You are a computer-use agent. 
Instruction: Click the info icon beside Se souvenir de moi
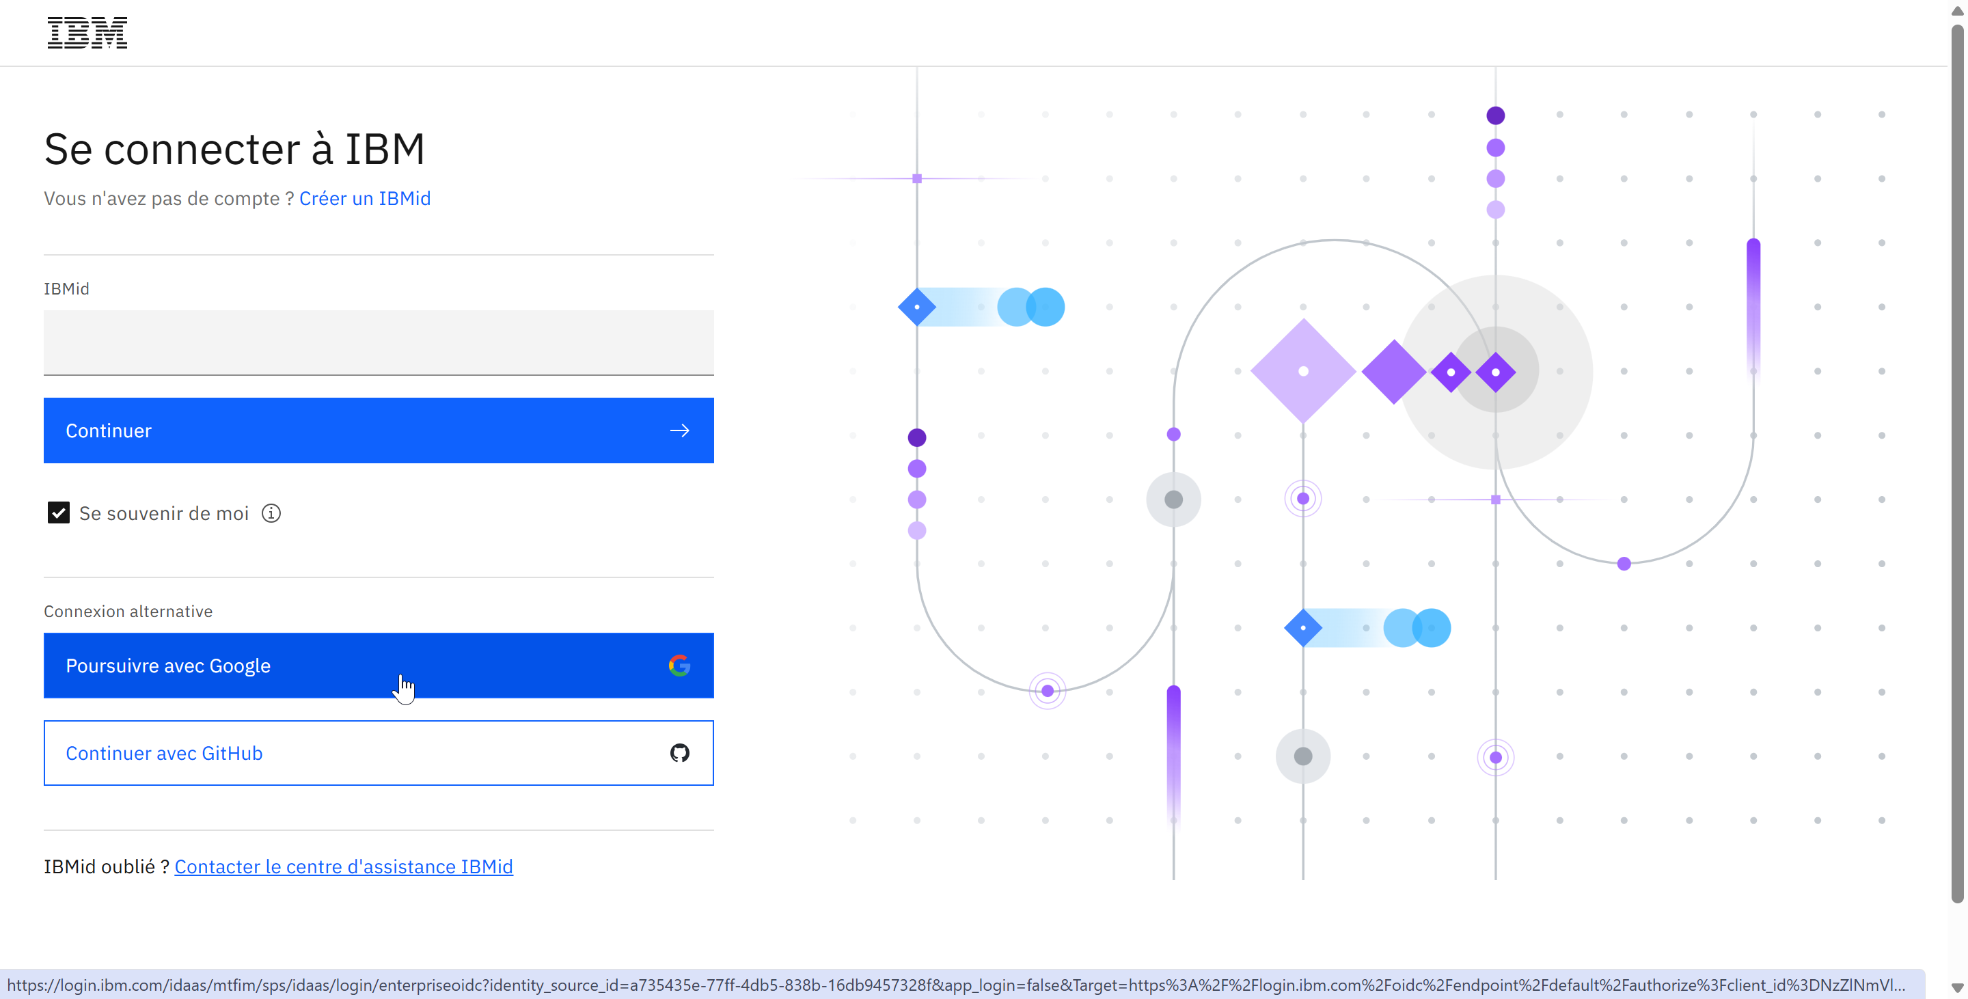[271, 513]
